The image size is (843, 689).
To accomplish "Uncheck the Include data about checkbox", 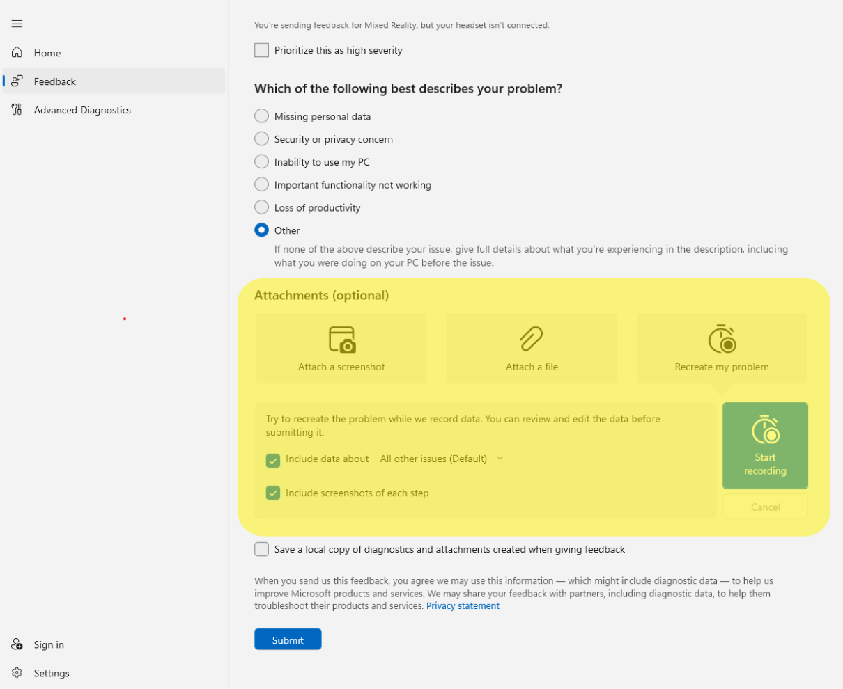I will (x=273, y=460).
